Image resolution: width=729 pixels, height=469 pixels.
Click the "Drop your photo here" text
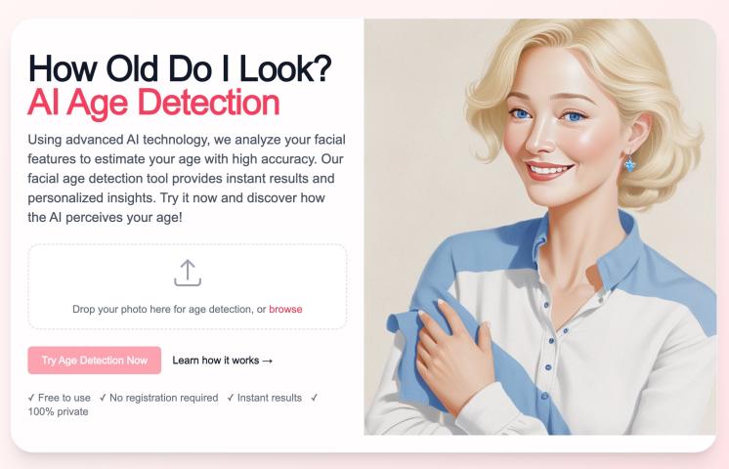pyautogui.click(x=169, y=309)
